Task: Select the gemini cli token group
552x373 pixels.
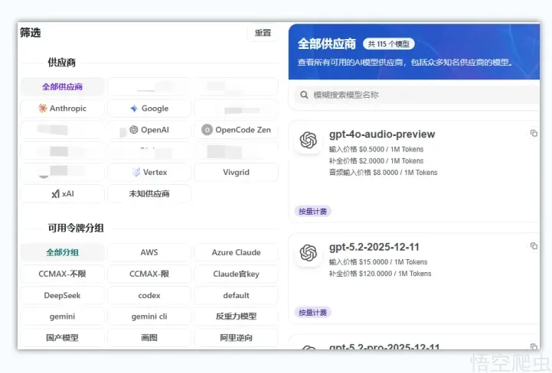Action: click(149, 316)
